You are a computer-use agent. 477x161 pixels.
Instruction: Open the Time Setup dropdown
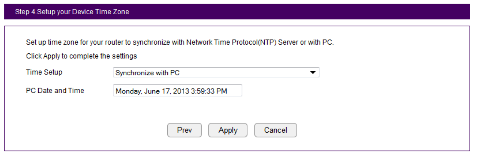tap(216, 73)
